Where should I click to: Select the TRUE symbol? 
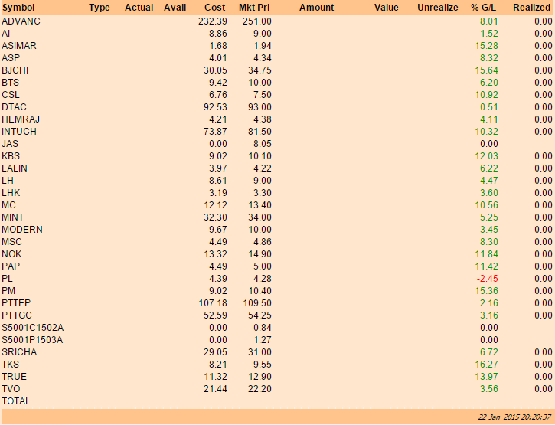click(14, 377)
